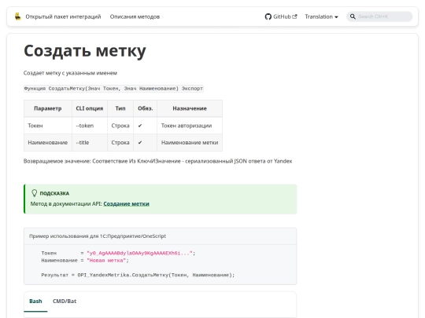Image resolution: width=425 pixels, height=318 pixels.
Task: Click the site logo icon in navbar
Action: (x=18, y=16)
